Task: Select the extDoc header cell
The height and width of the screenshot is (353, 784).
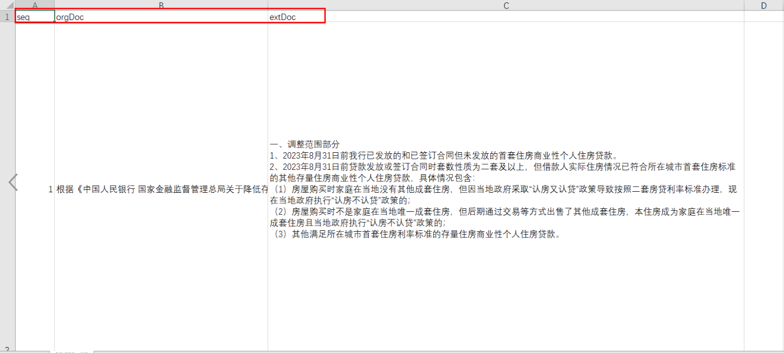Action: pos(505,17)
